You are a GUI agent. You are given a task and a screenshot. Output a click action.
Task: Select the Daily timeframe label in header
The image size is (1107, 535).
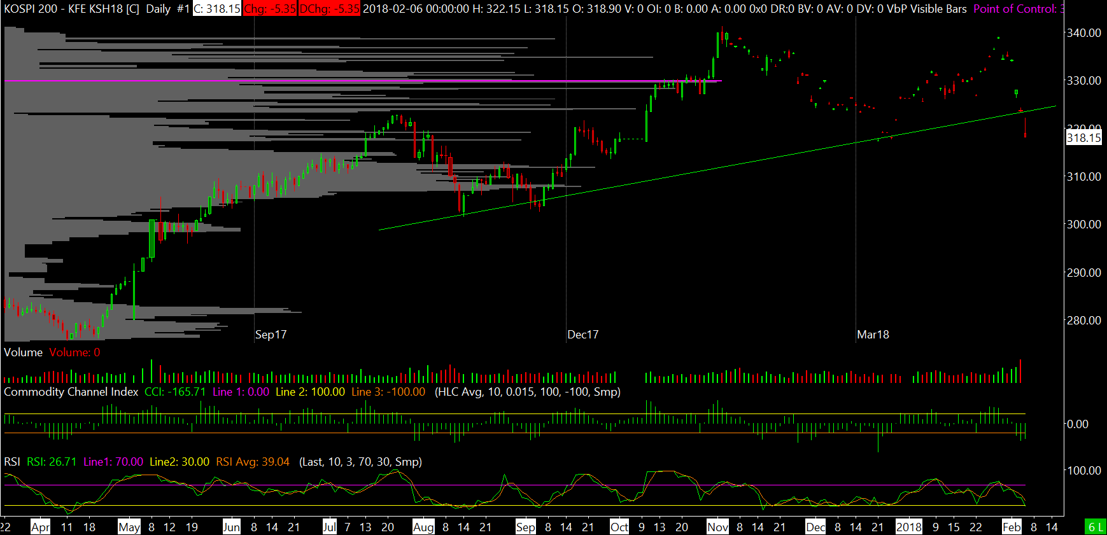(x=158, y=9)
